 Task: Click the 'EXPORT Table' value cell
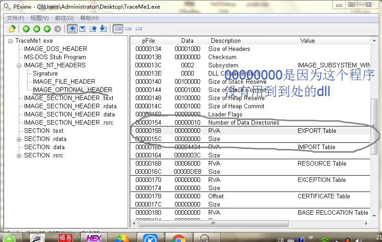(317, 131)
